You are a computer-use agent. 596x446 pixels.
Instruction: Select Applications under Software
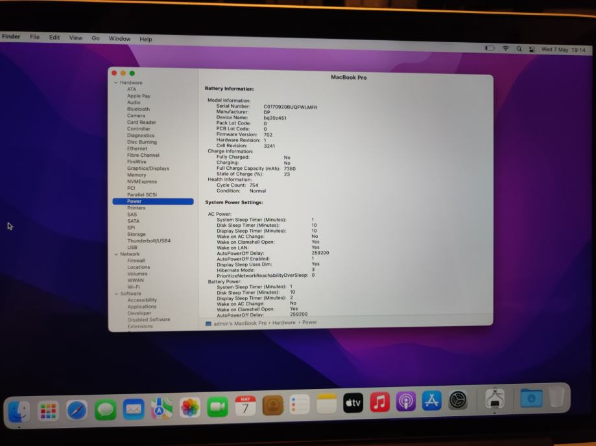pos(142,306)
